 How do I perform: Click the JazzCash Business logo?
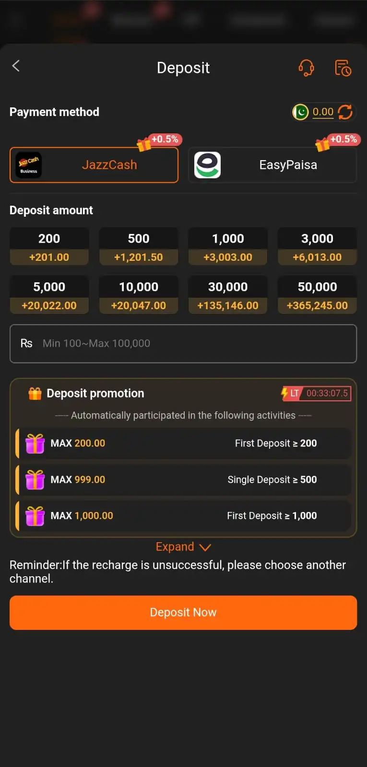[x=28, y=164]
